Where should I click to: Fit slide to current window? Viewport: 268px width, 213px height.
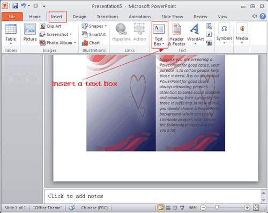click(x=256, y=208)
